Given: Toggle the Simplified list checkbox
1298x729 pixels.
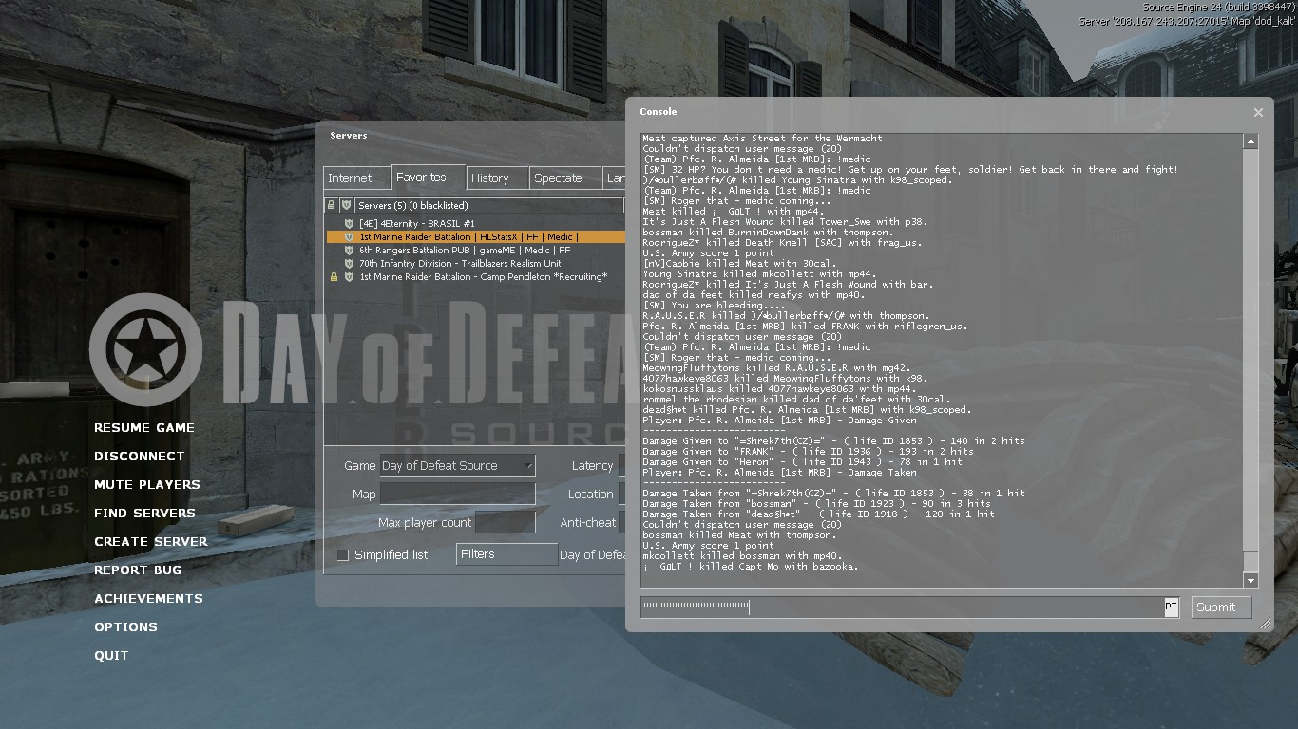Looking at the screenshot, I should coord(343,554).
